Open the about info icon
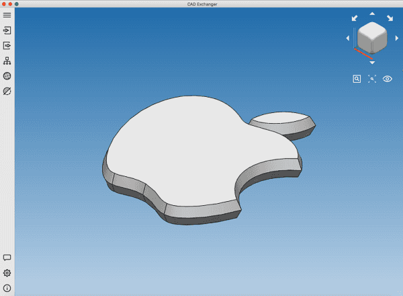This screenshot has width=403, height=296. 7,288
